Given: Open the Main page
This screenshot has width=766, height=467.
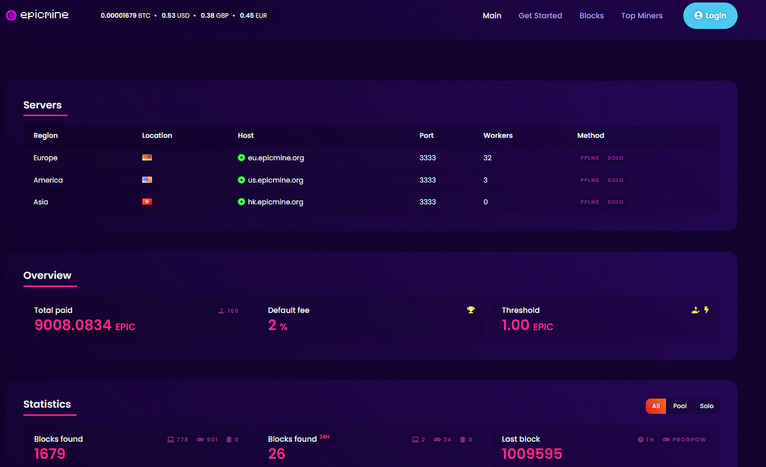Looking at the screenshot, I should pos(492,16).
